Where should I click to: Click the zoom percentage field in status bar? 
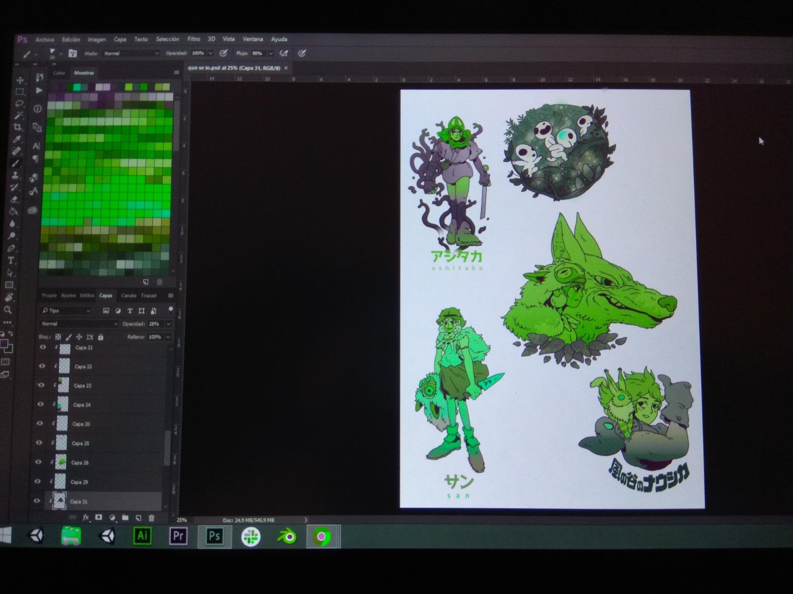(x=182, y=520)
